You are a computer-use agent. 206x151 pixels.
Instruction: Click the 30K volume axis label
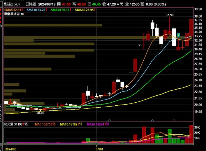click(197, 127)
